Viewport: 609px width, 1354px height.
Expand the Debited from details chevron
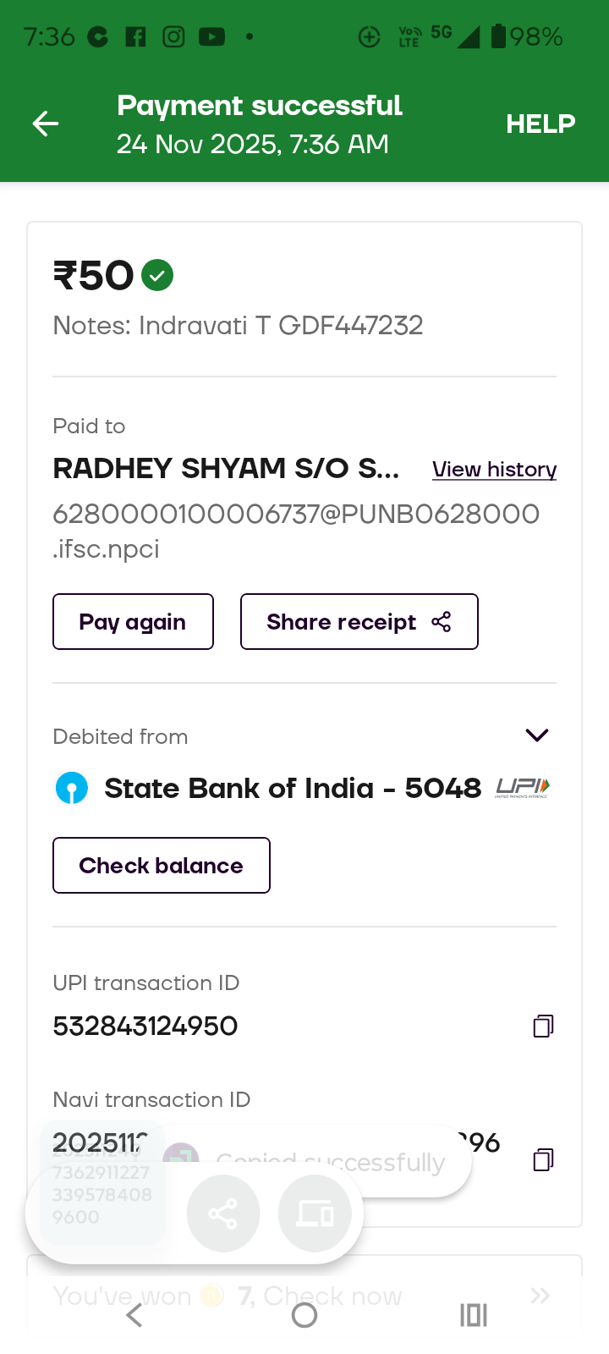(x=537, y=735)
